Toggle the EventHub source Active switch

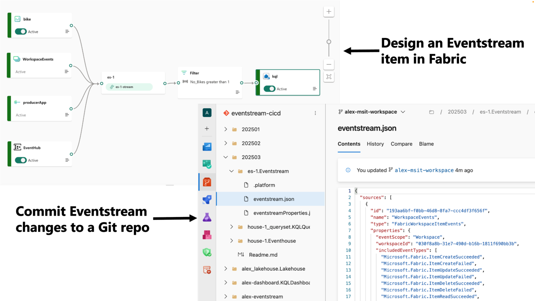pyautogui.click(x=21, y=160)
